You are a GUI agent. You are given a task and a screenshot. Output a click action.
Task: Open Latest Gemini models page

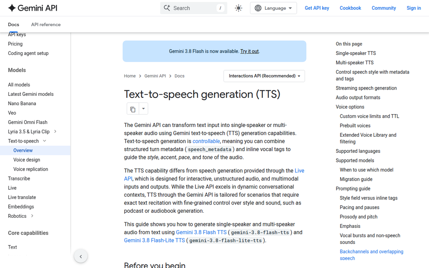coord(31,94)
